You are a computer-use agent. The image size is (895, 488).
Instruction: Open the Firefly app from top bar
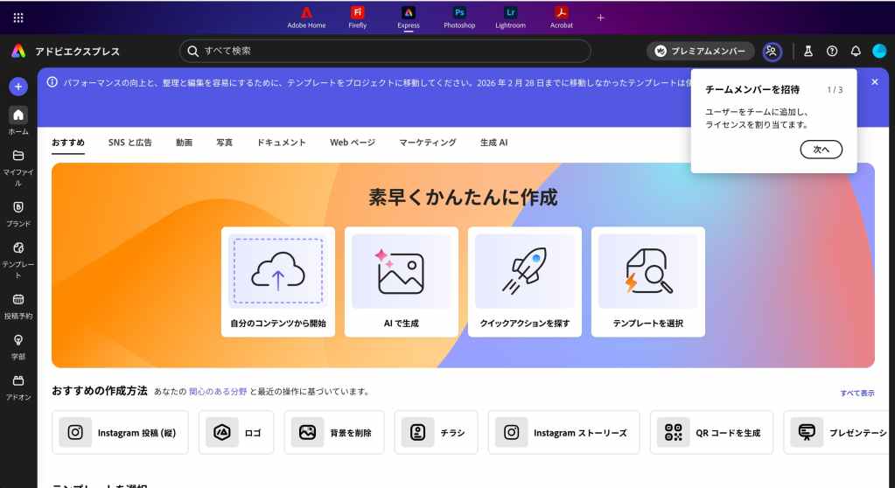click(358, 17)
